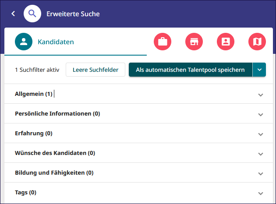Select the contact card search icon
This screenshot has height=204, width=276.
(226, 42)
